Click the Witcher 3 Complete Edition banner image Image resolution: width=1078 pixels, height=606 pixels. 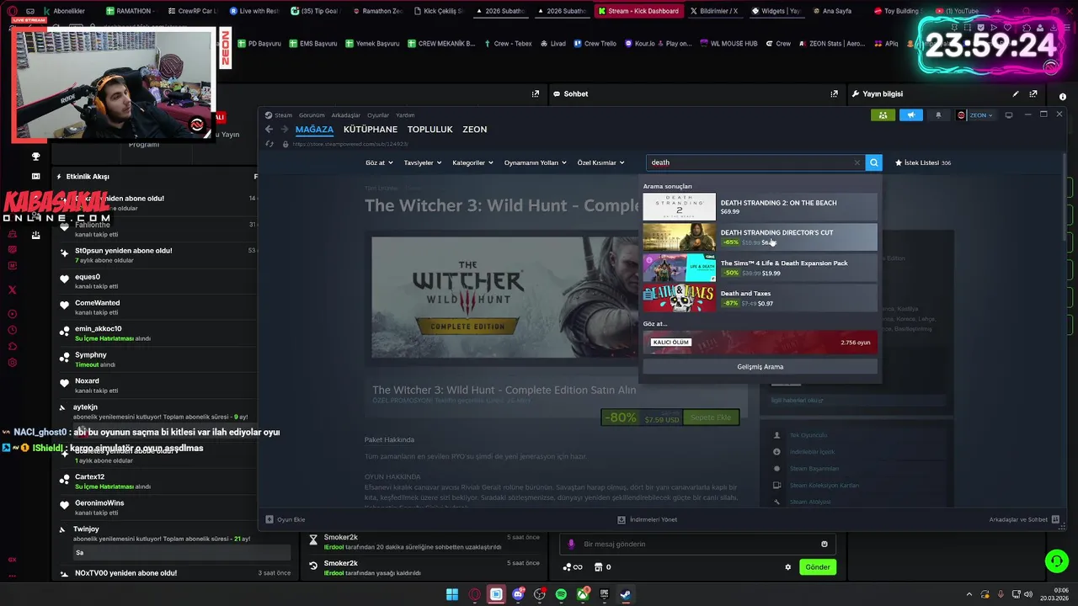click(505, 297)
